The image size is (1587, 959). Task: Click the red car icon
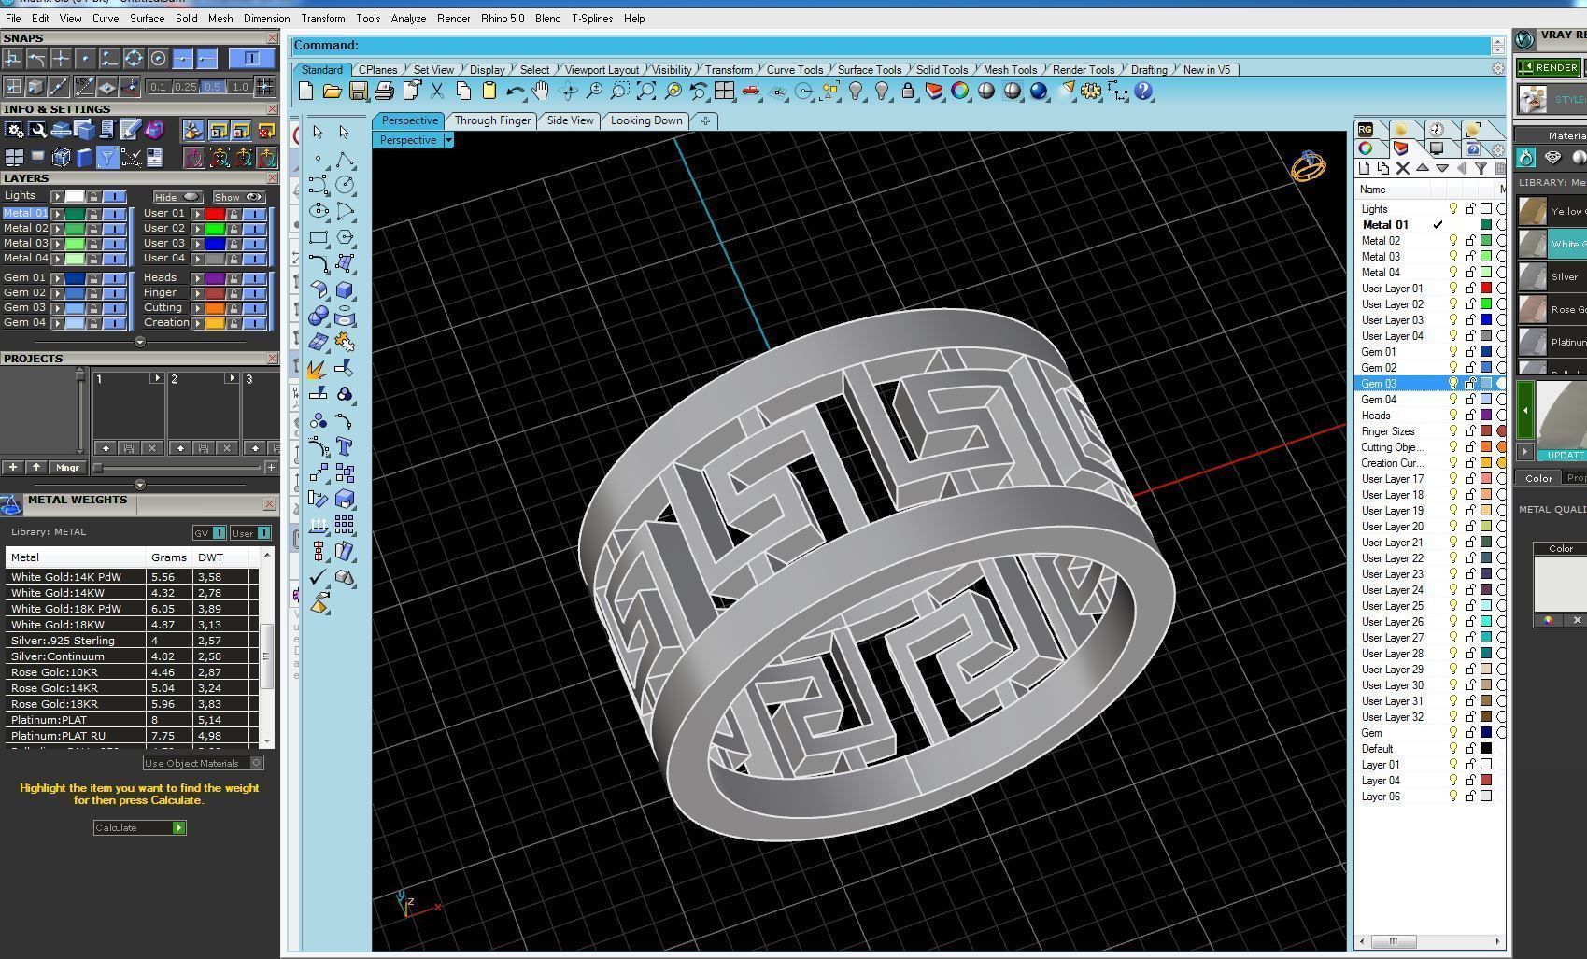click(x=750, y=92)
